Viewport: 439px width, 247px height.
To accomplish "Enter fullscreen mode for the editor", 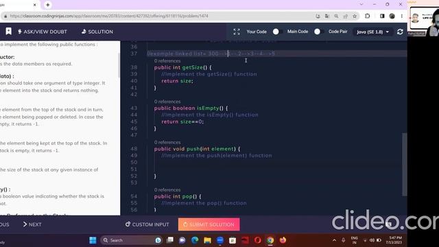I will tap(237, 32).
